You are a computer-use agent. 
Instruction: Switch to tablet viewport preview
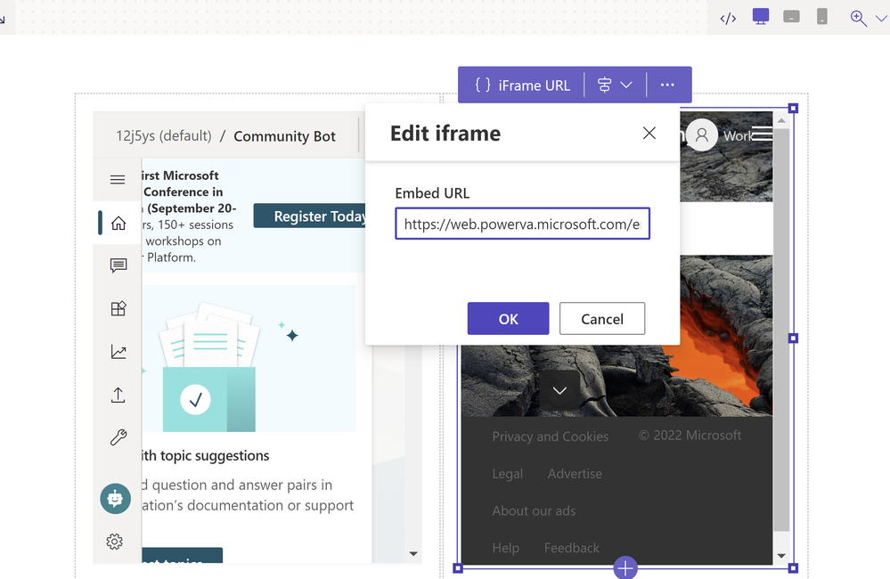point(791,17)
